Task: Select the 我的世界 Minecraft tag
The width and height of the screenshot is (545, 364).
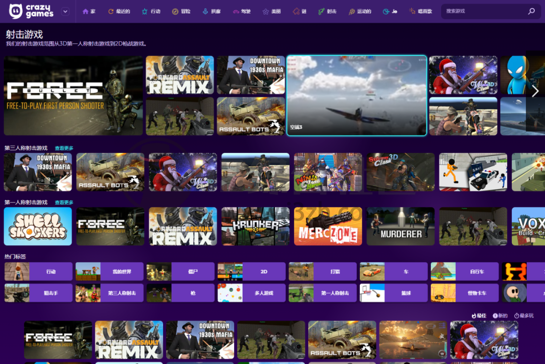Action: coord(110,272)
